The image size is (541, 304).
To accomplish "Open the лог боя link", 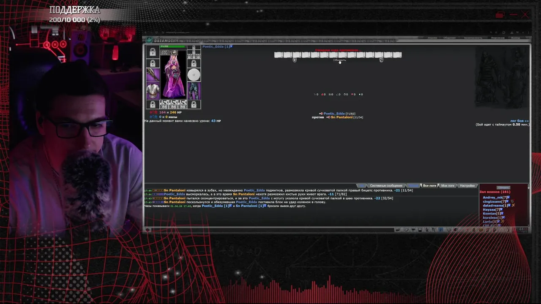I will [x=519, y=121].
